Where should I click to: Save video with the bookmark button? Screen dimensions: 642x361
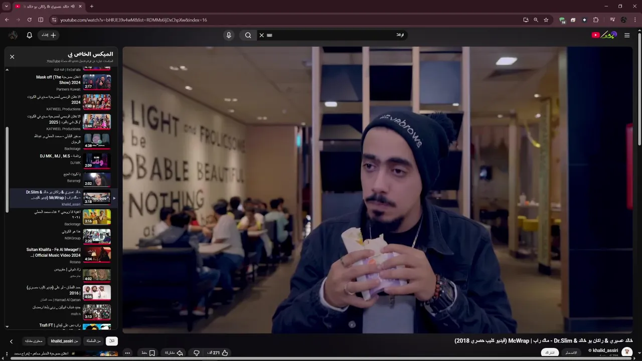[x=148, y=353]
